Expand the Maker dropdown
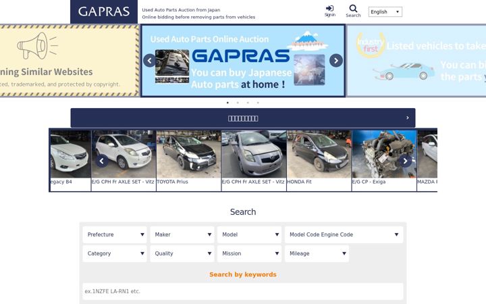 coord(182,234)
